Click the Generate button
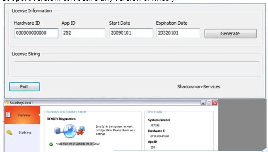The width and height of the screenshot is (268, 152). coord(231,33)
